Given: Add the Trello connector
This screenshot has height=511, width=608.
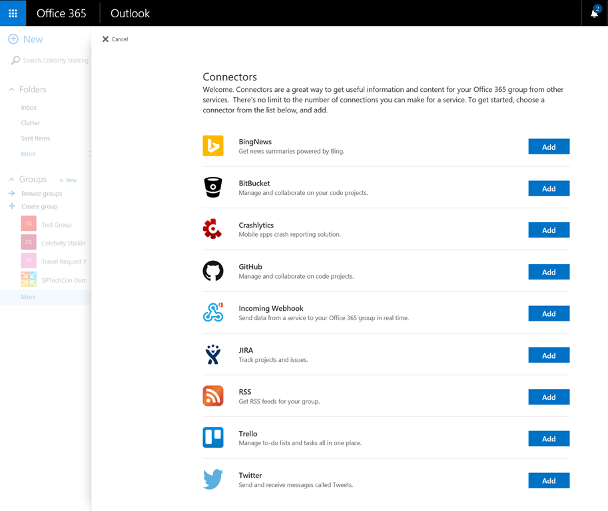Looking at the screenshot, I should point(549,438).
